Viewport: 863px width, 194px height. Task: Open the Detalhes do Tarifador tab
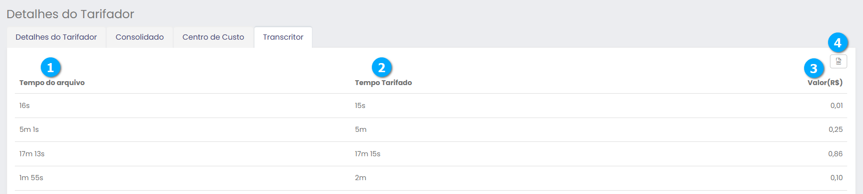point(56,37)
